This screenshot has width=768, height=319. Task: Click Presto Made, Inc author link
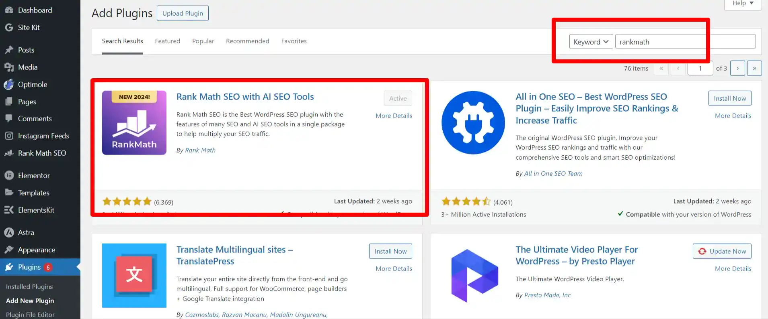pyautogui.click(x=547, y=295)
